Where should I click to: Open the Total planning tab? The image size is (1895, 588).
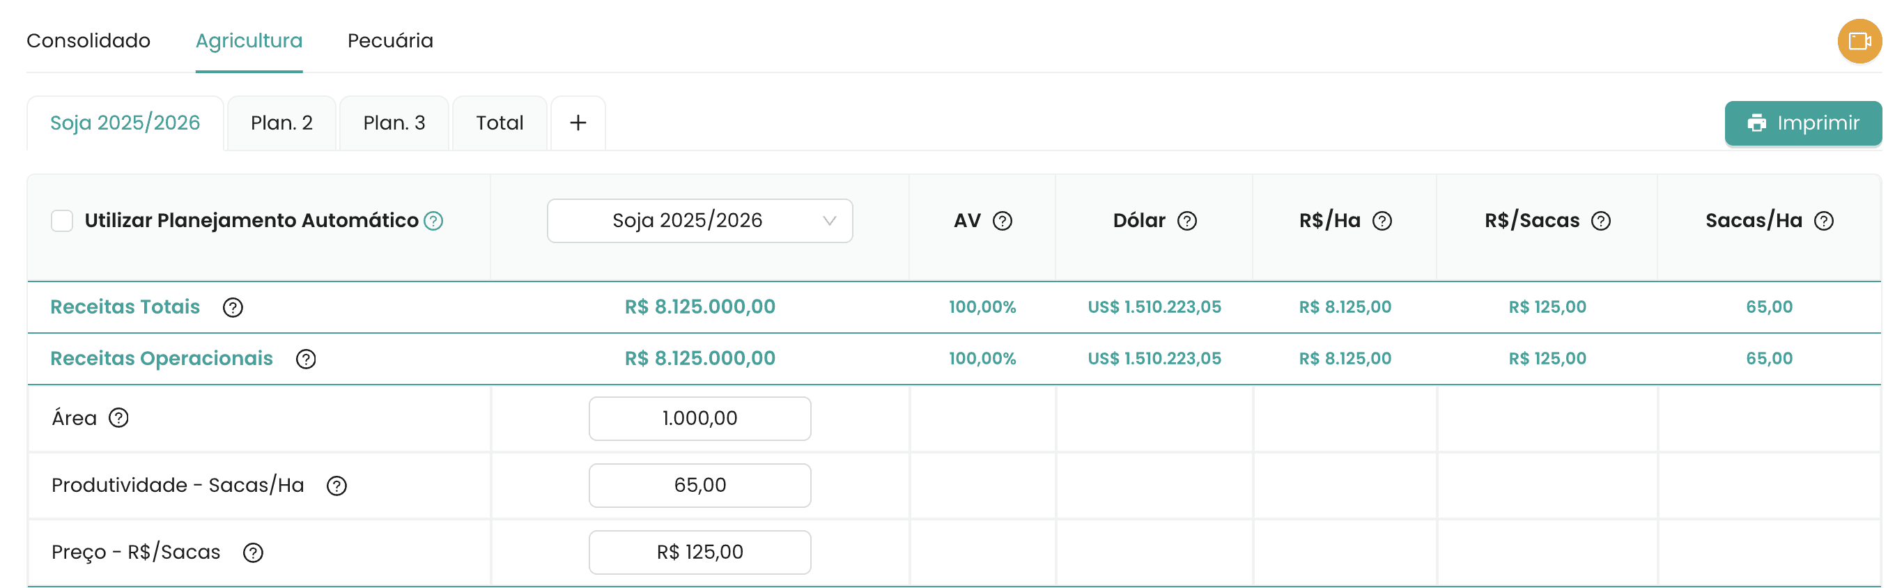point(499,123)
